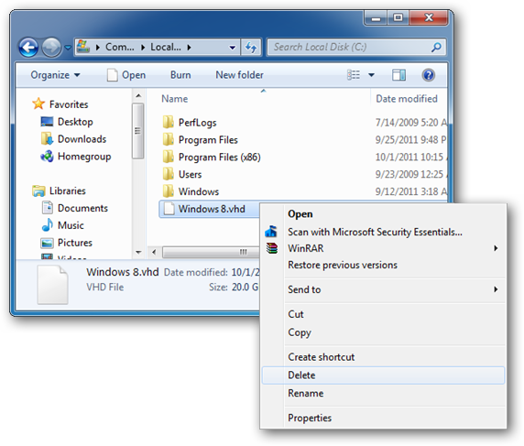
Task: Choose Delete in the context menu
Action: [x=383, y=375]
